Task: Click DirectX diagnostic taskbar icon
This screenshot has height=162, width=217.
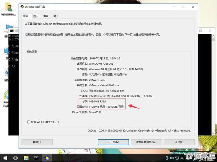Action: click(47, 158)
